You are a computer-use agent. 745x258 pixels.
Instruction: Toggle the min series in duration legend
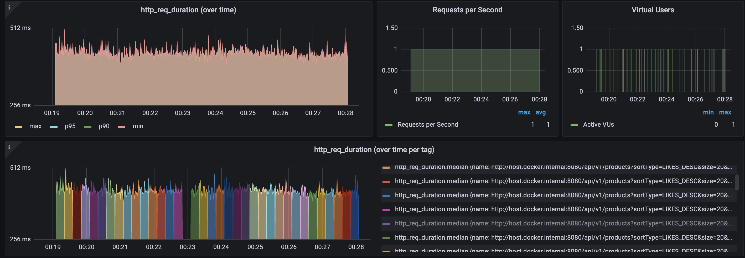coord(138,126)
